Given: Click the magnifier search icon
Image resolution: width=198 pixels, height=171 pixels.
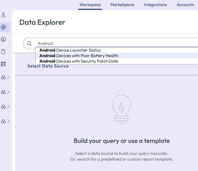Looking at the screenshot, I should click(x=29, y=43).
